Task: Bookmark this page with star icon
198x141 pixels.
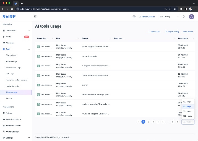Action: (x=175, y=9)
